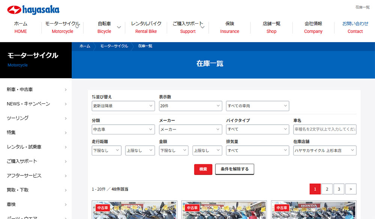Open the 在庫店舗 store dropdown
375x219 pixels.
click(x=324, y=150)
